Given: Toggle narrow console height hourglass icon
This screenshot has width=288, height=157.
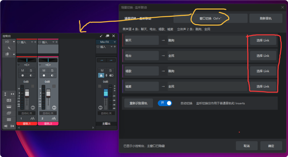Looking at the screenshot, I should pos(5,94).
